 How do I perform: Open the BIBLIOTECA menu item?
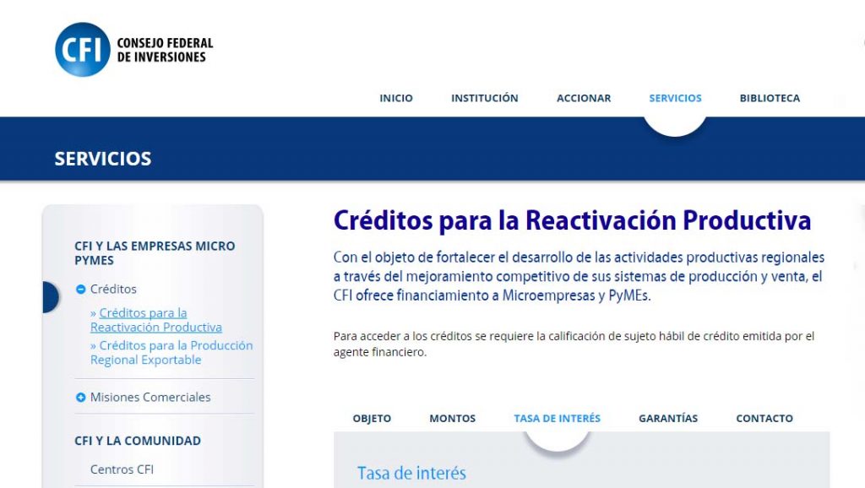(770, 98)
